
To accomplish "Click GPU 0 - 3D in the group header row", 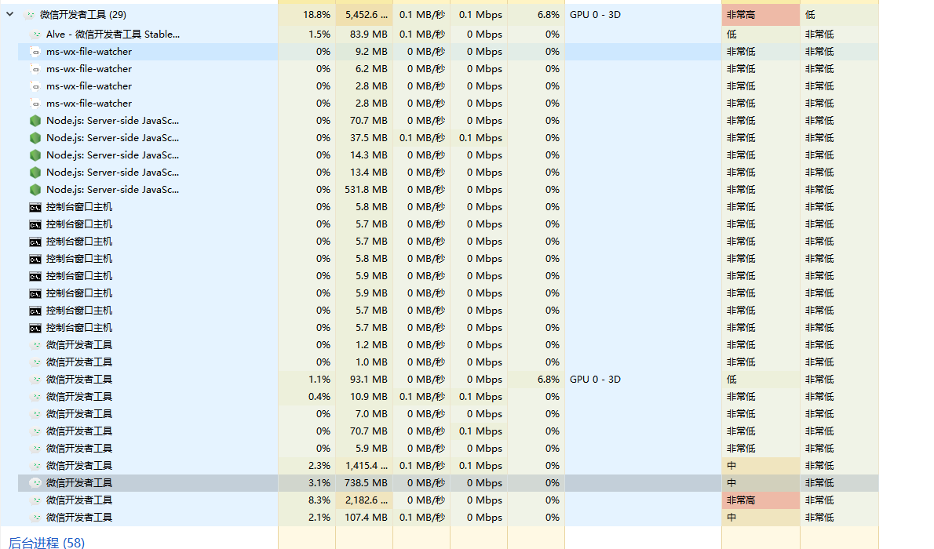I will click(x=595, y=15).
